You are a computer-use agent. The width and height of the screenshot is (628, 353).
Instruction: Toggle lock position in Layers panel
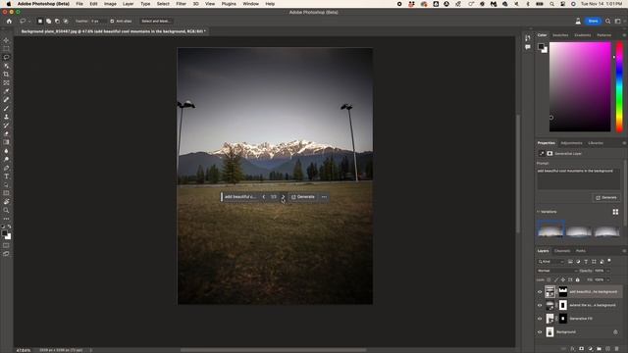pyautogui.click(x=563, y=279)
